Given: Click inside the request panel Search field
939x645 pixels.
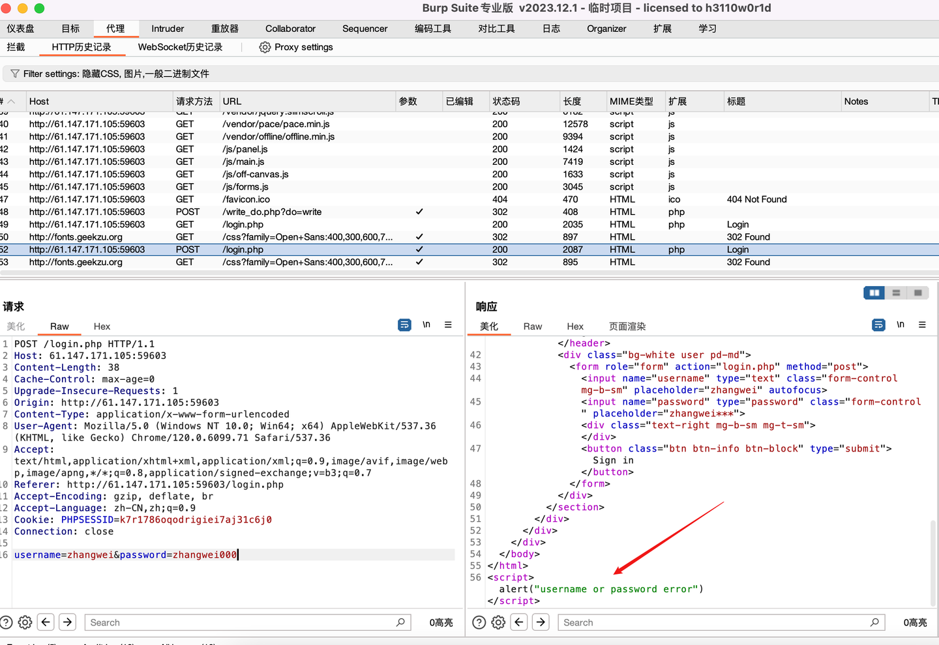Looking at the screenshot, I should coord(248,622).
